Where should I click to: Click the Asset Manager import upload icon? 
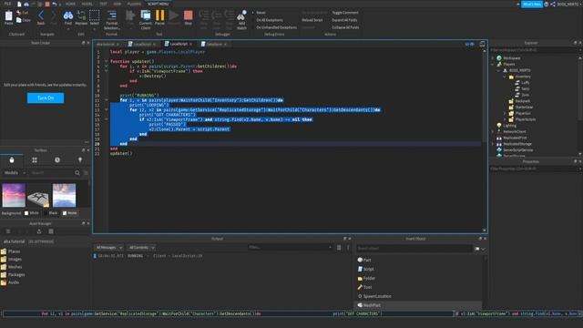click(x=39, y=231)
